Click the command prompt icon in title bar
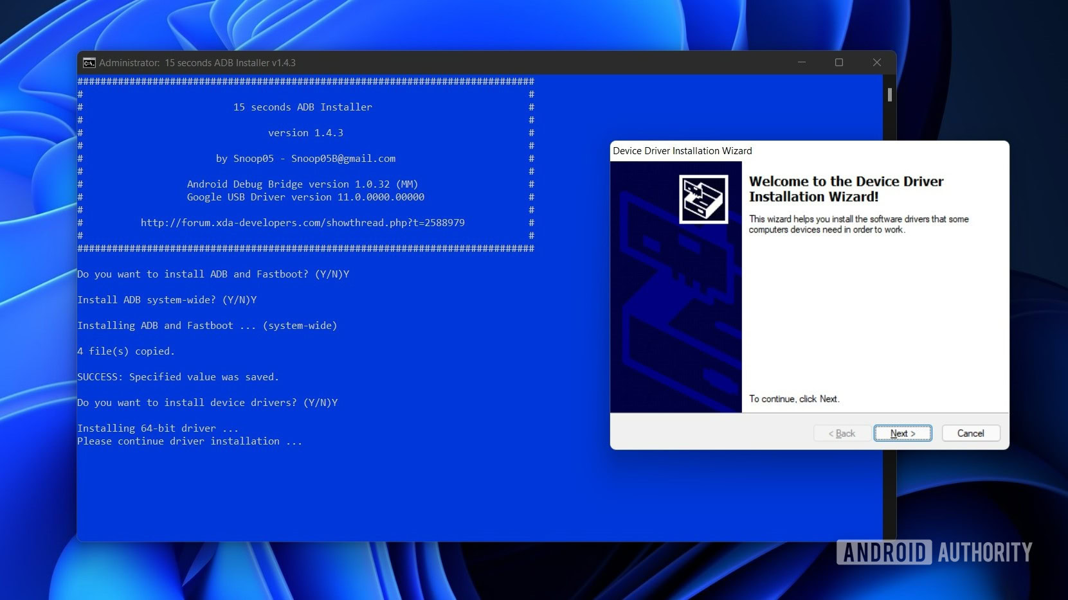The image size is (1068, 600). [89, 63]
